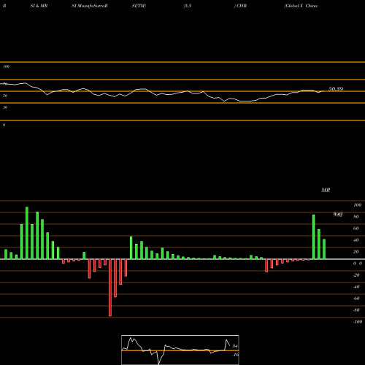The height and width of the screenshot is (365, 365).
Task: Click the -100 label on MR axis
Action: tap(358, 322)
